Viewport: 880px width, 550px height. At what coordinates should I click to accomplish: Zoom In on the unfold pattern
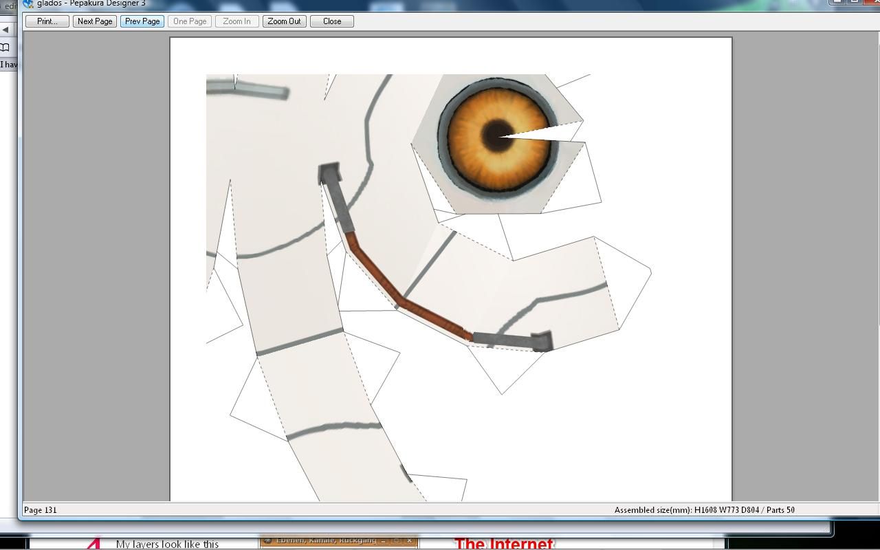(236, 21)
